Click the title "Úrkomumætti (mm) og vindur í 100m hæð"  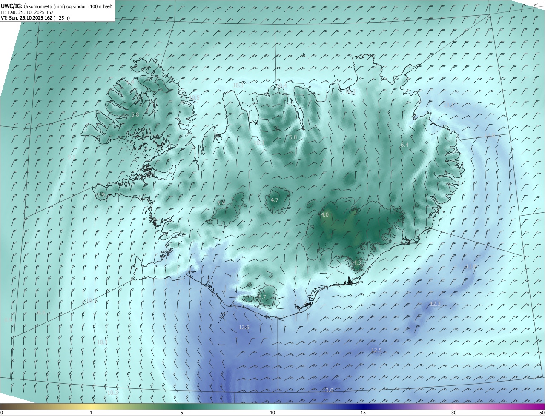coord(68,6)
